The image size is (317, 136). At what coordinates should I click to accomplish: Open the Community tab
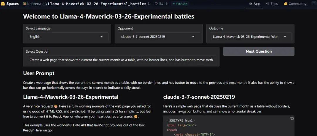click(x=295, y=4)
